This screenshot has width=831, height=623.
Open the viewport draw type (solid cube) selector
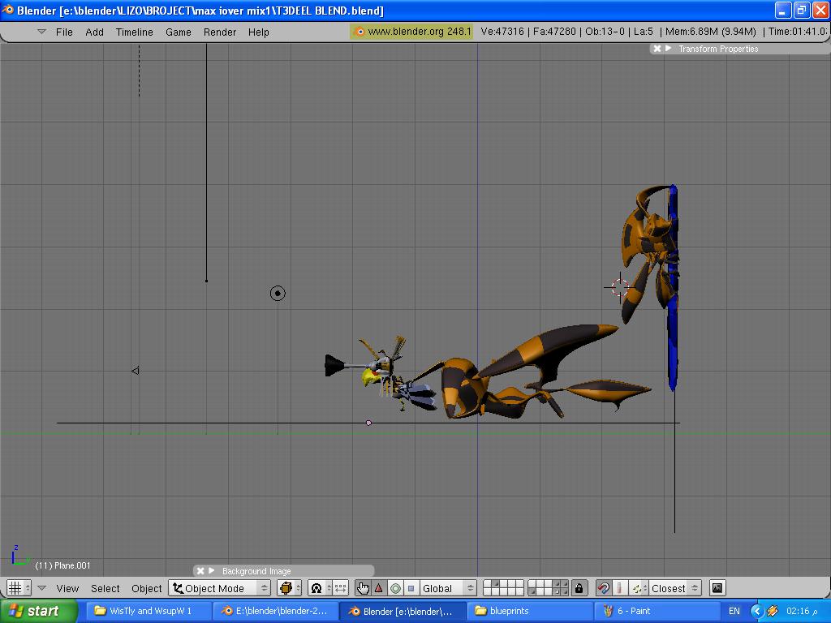click(290, 588)
